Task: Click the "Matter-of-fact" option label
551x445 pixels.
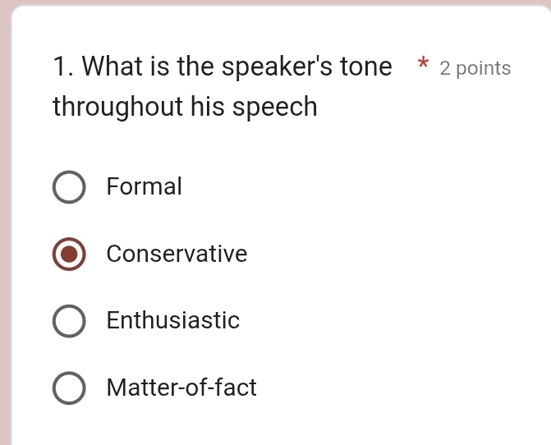Action: coord(181,388)
